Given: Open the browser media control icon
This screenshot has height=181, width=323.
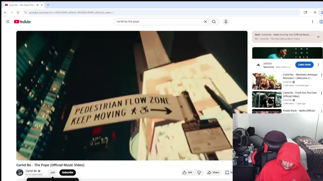Looking at the screenshot, I should pyautogui.click(x=315, y=12).
